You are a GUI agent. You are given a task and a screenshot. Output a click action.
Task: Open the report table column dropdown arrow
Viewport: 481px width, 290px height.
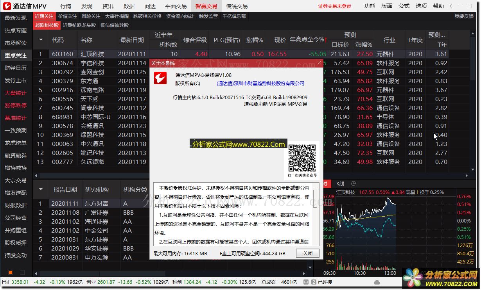[41, 189]
